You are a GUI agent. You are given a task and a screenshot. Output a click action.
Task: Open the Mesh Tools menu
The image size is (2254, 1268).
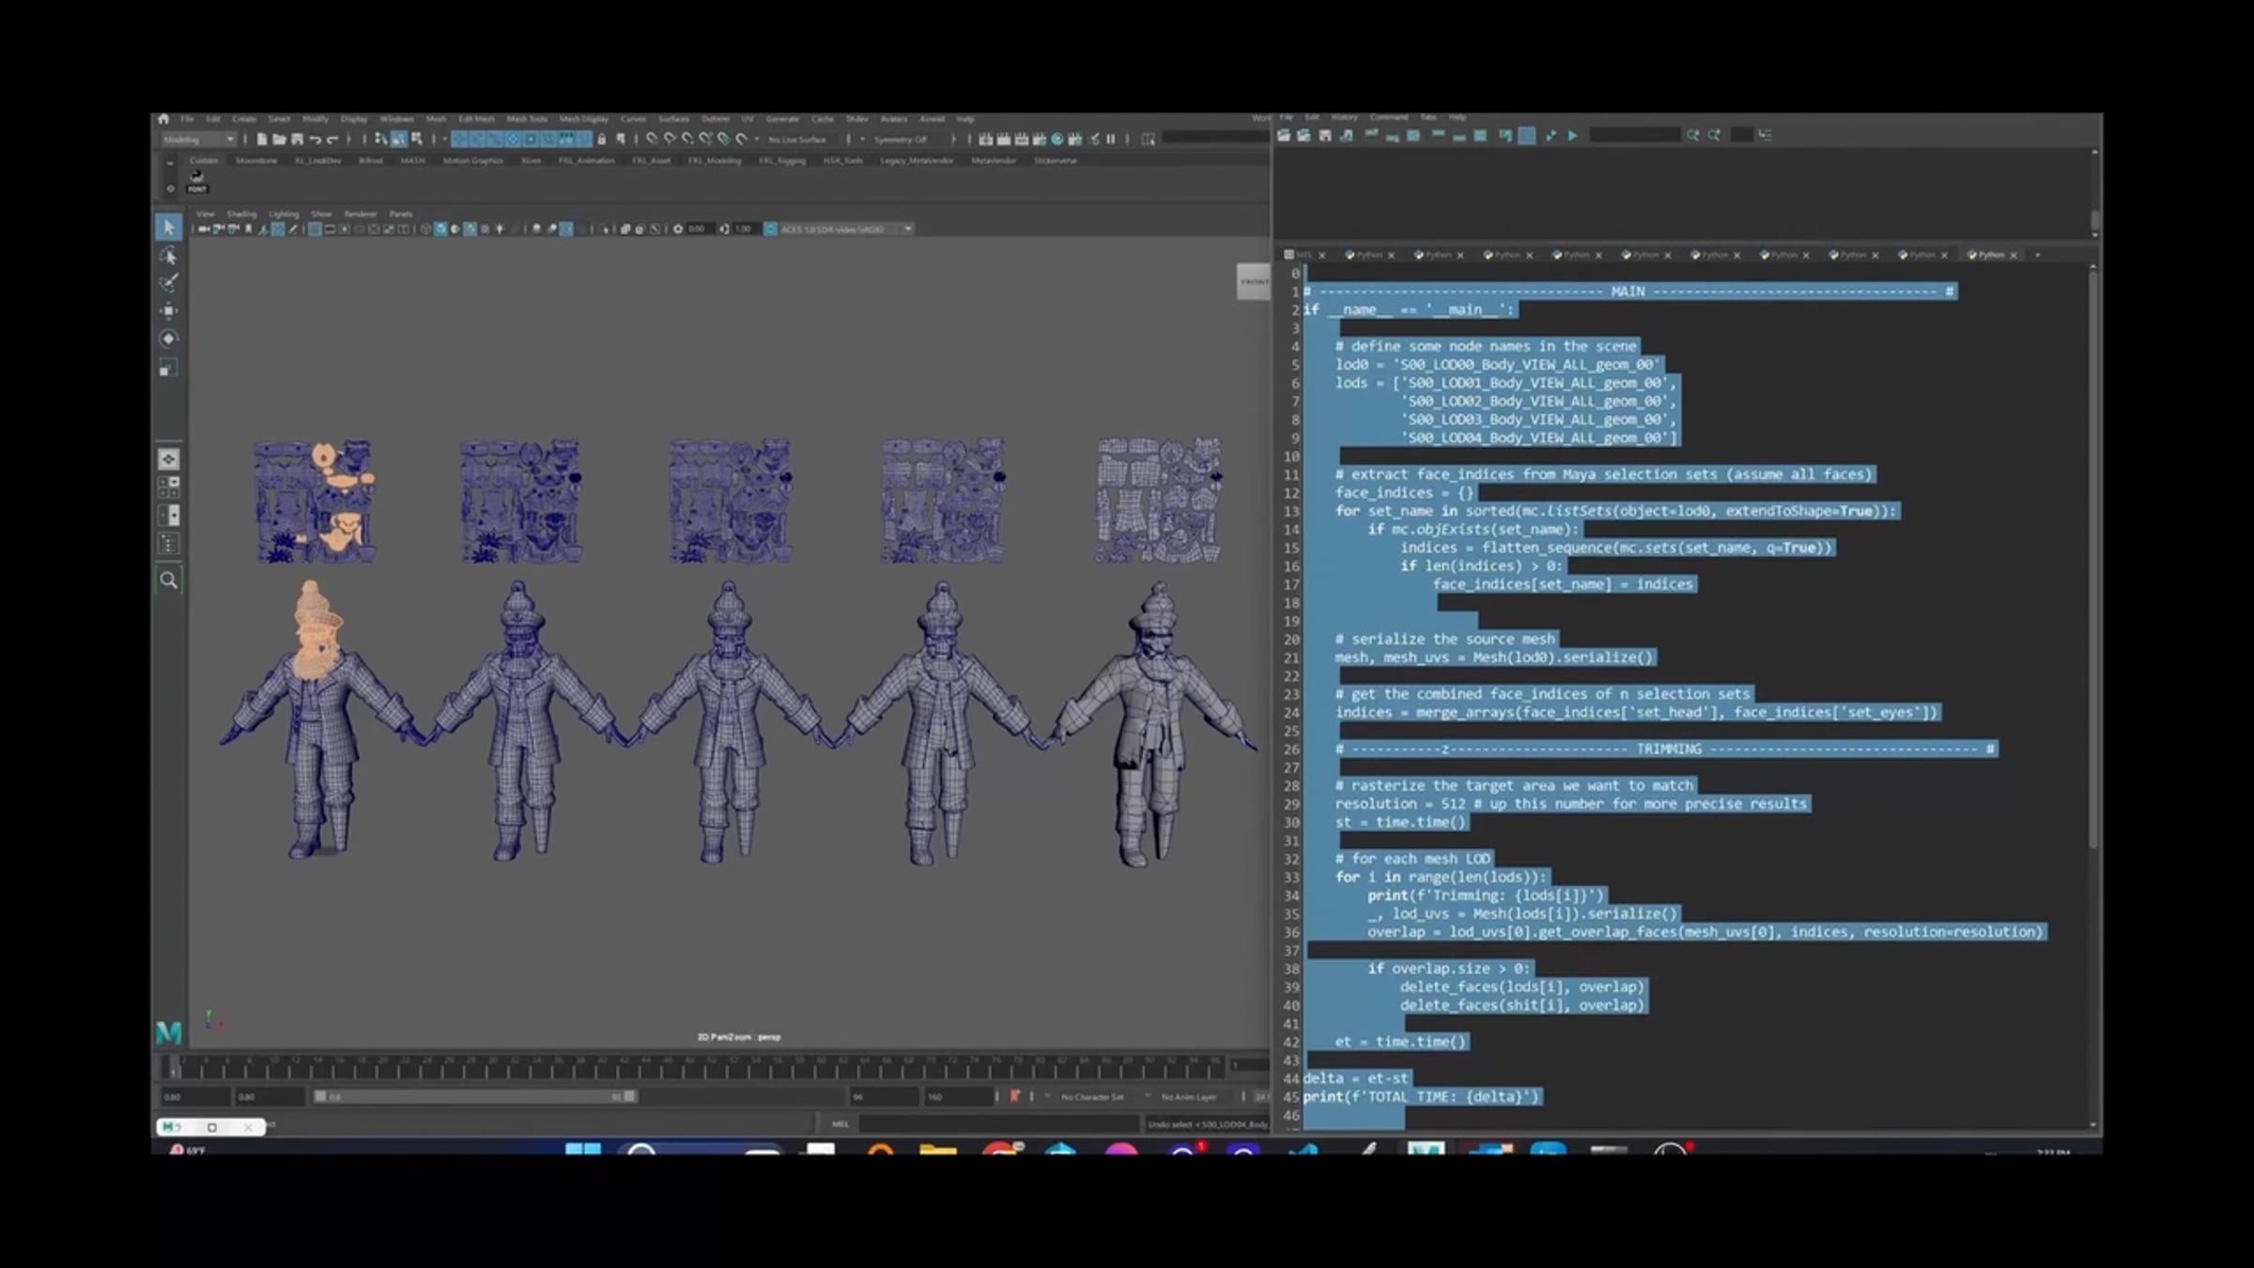click(x=526, y=119)
